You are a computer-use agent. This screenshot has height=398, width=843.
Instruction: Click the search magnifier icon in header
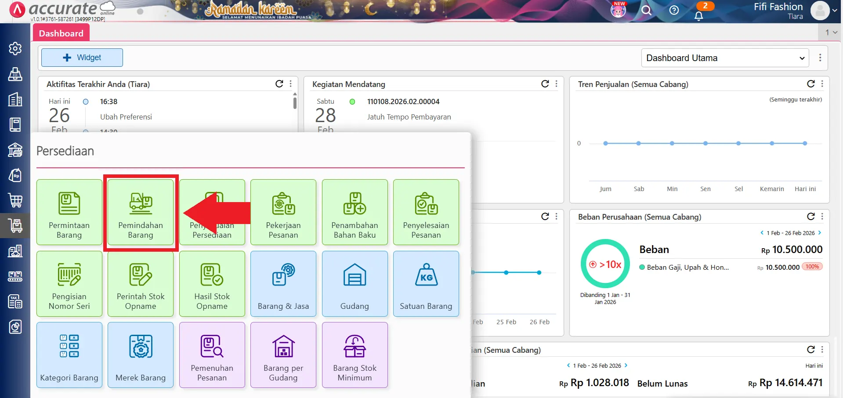[x=646, y=11]
